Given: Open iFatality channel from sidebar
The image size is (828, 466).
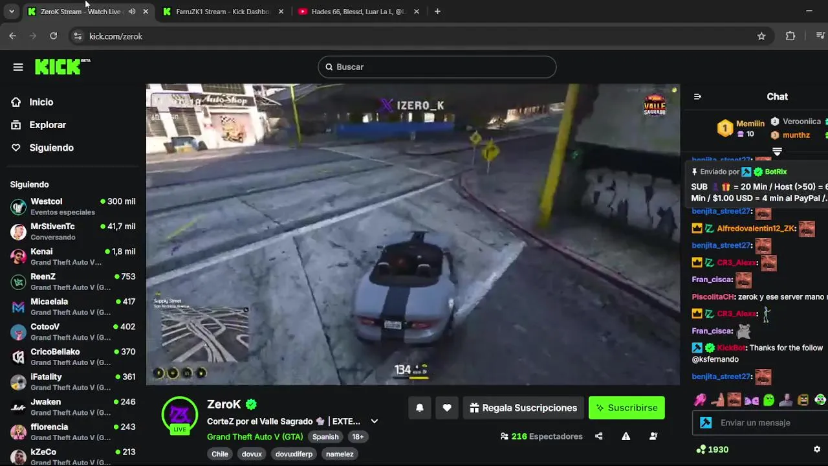Looking at the screenshot, I should [73, 382].
